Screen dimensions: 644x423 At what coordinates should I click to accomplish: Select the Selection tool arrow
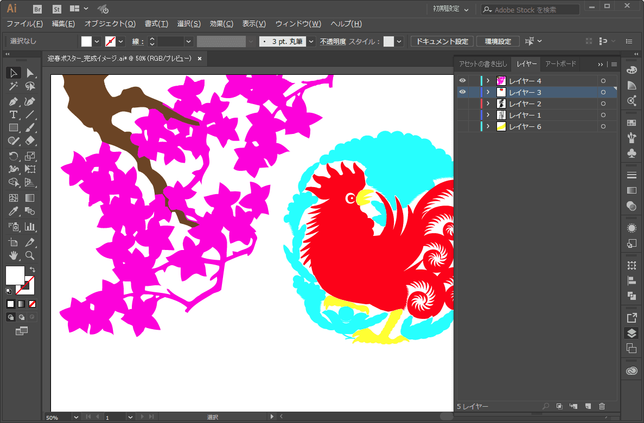(13, 73)
